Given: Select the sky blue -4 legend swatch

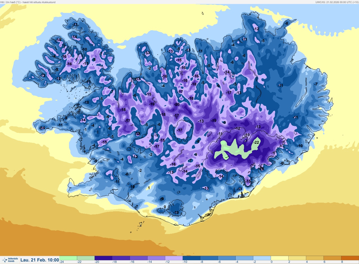Looking at the screenshot, I should [244, 258].
